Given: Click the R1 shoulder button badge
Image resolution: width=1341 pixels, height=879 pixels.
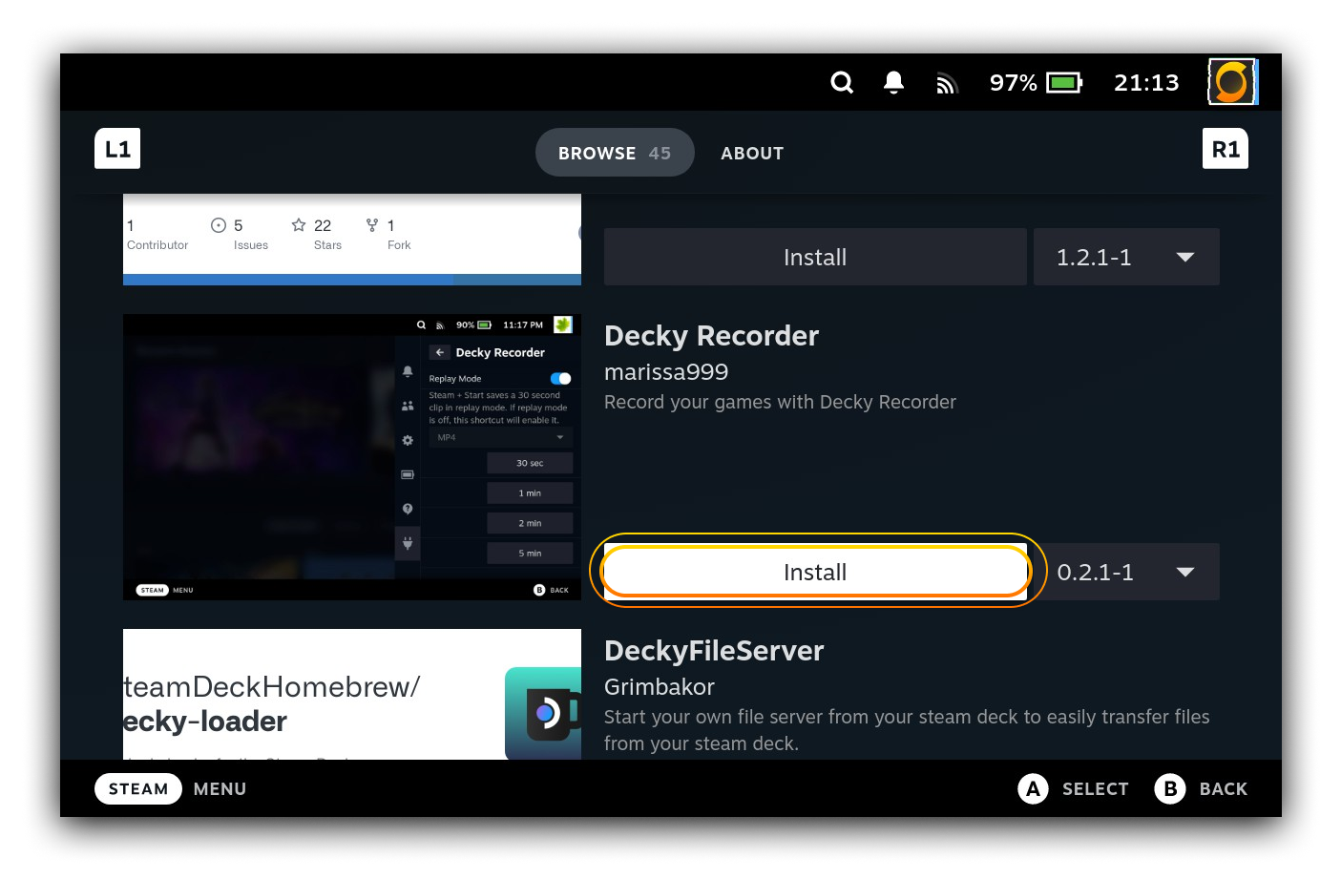Looking at the screenshot, I should coord(1226,149).
